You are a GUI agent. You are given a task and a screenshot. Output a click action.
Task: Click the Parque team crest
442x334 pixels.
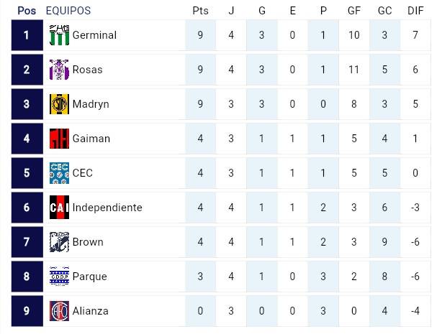pos(59,277)
